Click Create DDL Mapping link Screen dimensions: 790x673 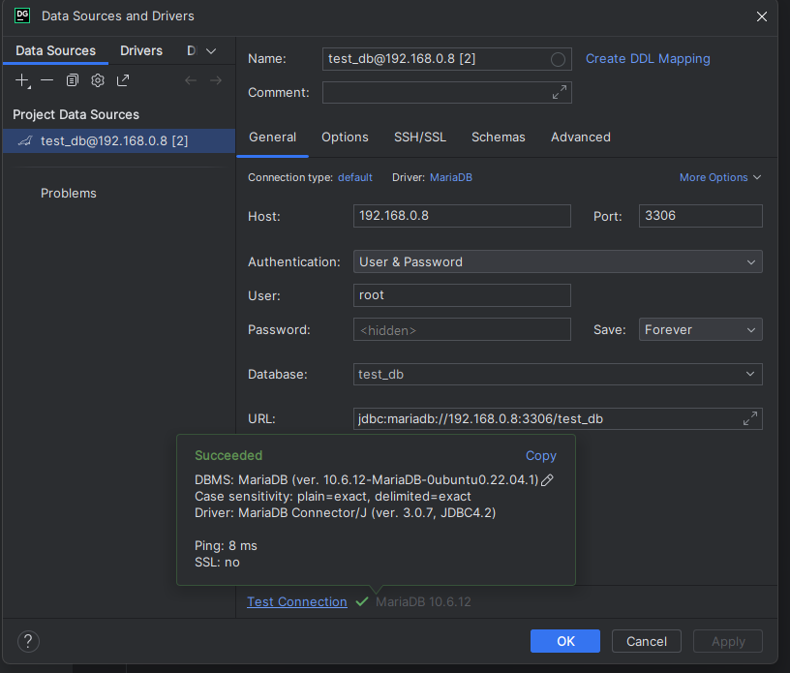[648, 59]
